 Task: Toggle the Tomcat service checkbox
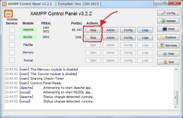pos(12,60)
